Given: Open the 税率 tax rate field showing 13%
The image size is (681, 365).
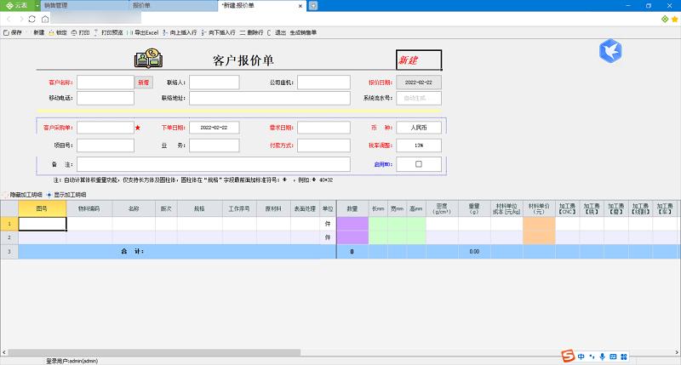Looking at the screenshot, I should pyautogui.click(x=419, y=145).
